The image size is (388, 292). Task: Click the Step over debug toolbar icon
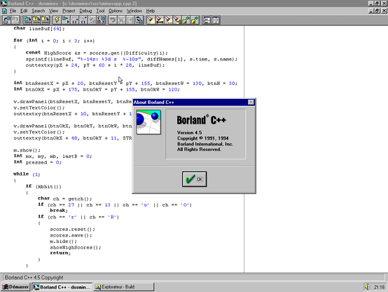(x=74, y=20)
